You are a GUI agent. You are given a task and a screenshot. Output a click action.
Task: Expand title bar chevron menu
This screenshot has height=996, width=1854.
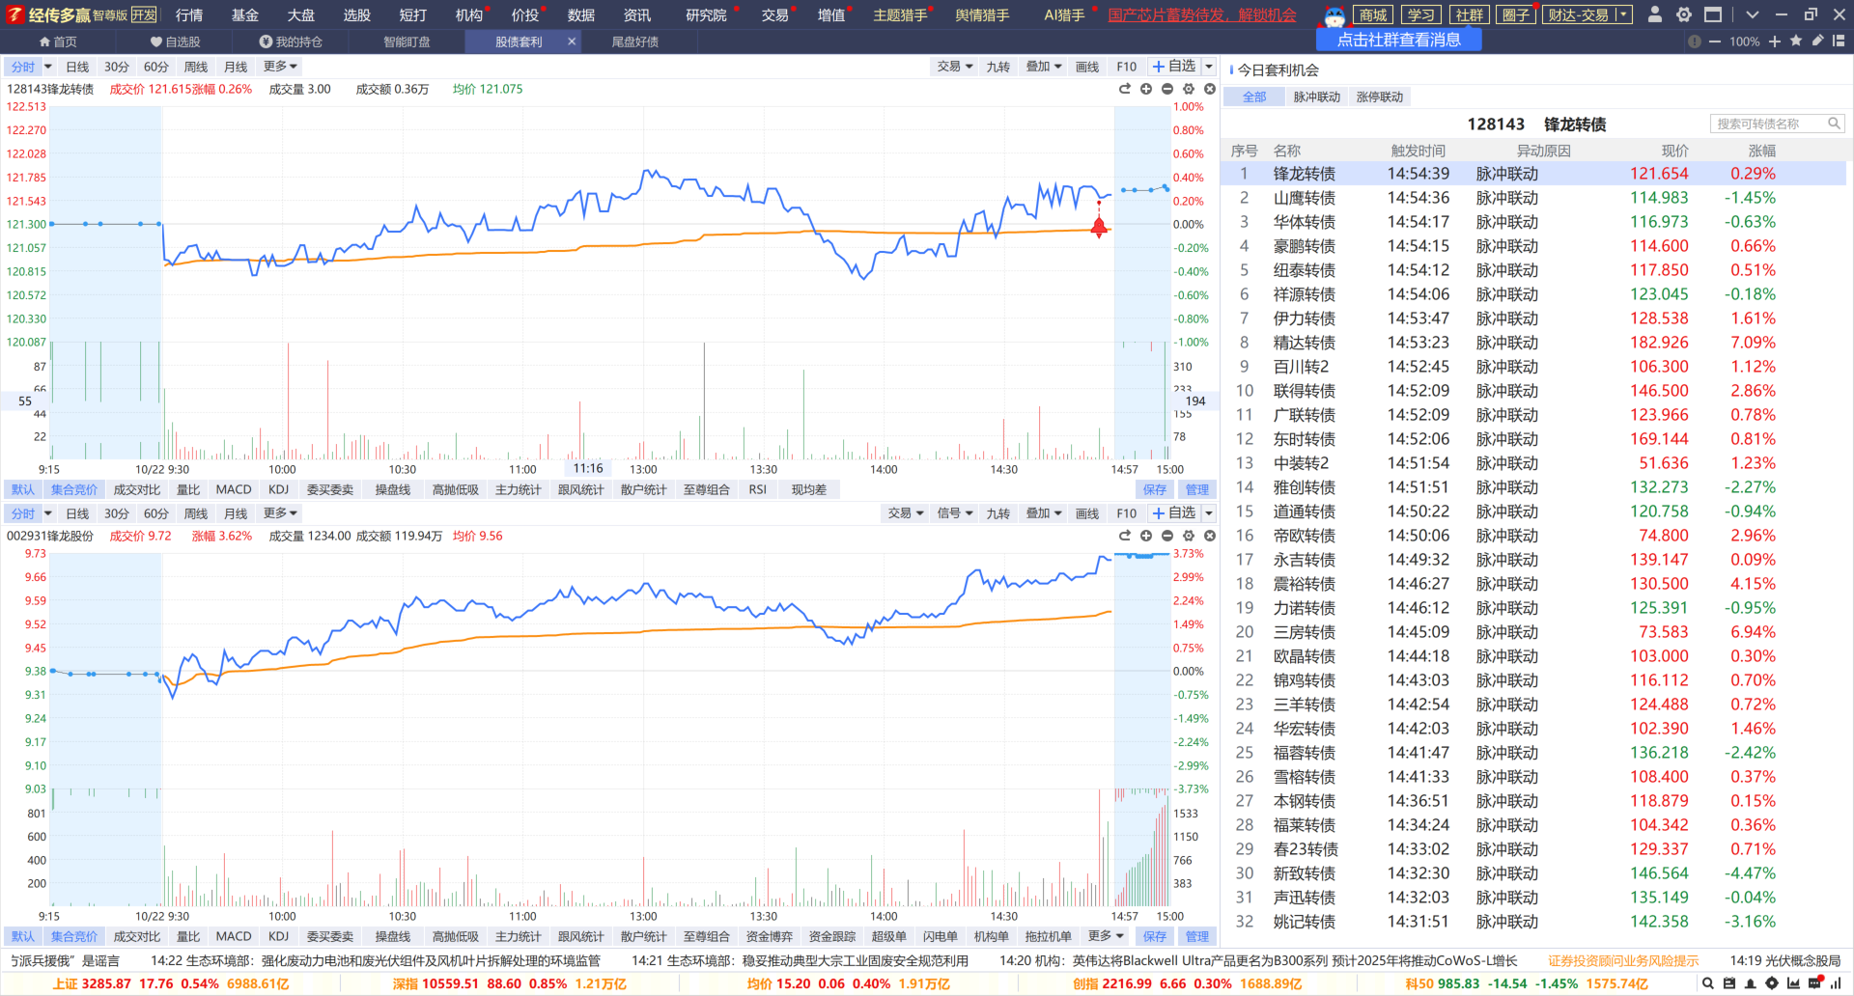click(x=1753, y=14)
